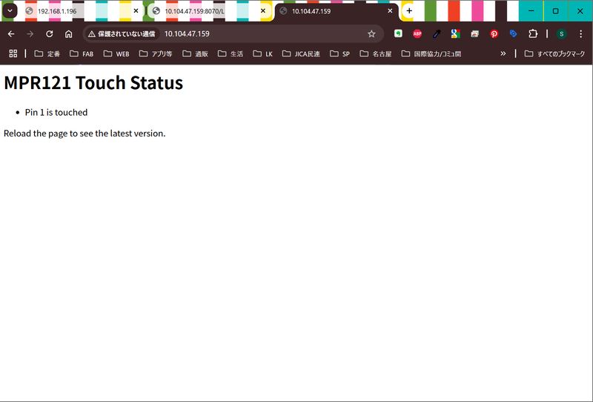
Task: Open the 名古屋 bookmark folder
Action: click(x=376, y=53)
